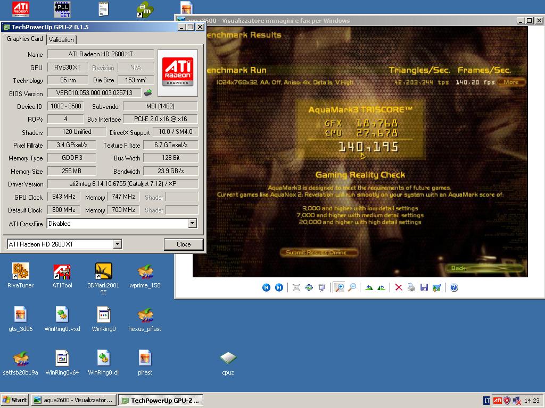545x408 pixels.
Task: Start slide show in image viewer
Action: click(x=322, y=287)
